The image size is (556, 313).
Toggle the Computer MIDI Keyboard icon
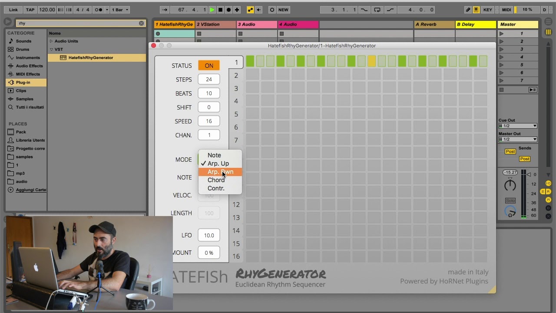pyautogui.click(x=476, y=10)
